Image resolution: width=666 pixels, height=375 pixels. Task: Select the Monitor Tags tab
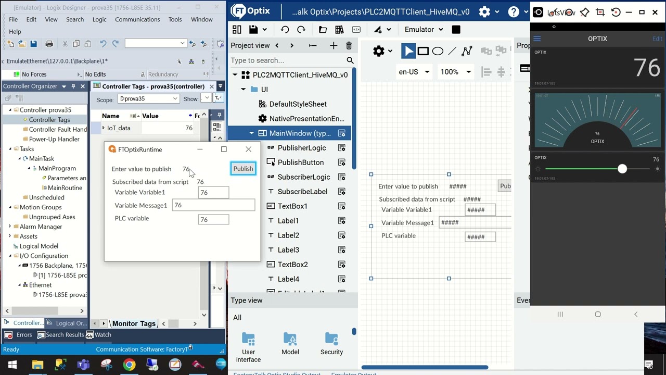(134, 323)
